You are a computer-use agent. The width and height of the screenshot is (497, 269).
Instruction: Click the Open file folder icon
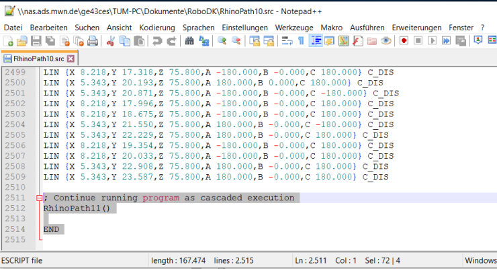(x=22, y=41)
